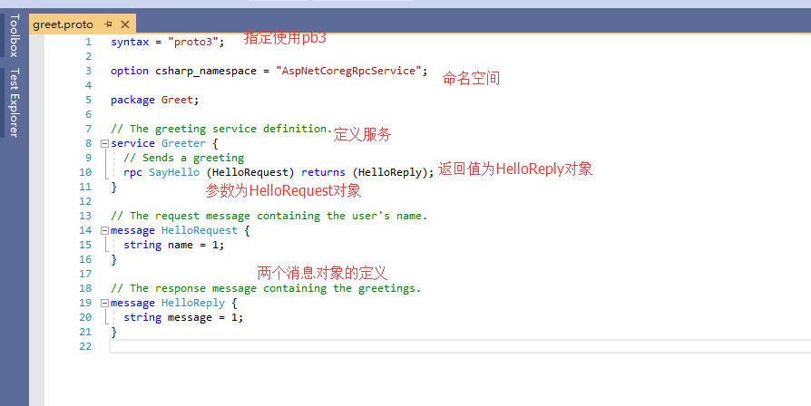Click "string message = 1;" field line
This screenshot has width=811, height=406.
point(182,317)
